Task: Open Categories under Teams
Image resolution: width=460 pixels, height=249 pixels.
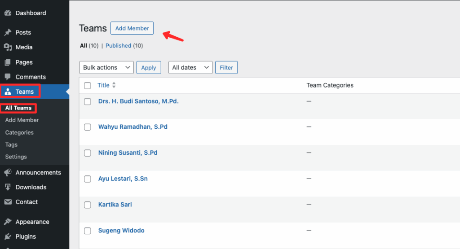Action: pyautogui.click(x=19, y=132)
